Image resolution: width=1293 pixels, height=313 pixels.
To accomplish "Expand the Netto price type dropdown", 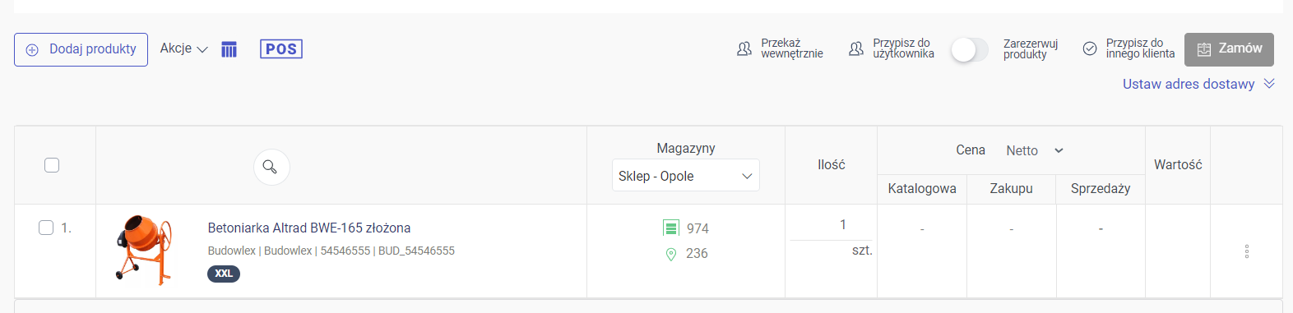I will click(1035, 150).
